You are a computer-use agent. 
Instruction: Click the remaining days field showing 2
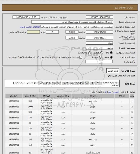(x=52, y=32)
